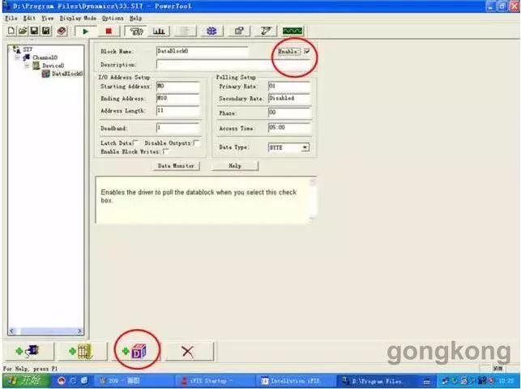Check the Latch Data checkbox
This screenshot has height=389, width=521.
coord(135,143)
